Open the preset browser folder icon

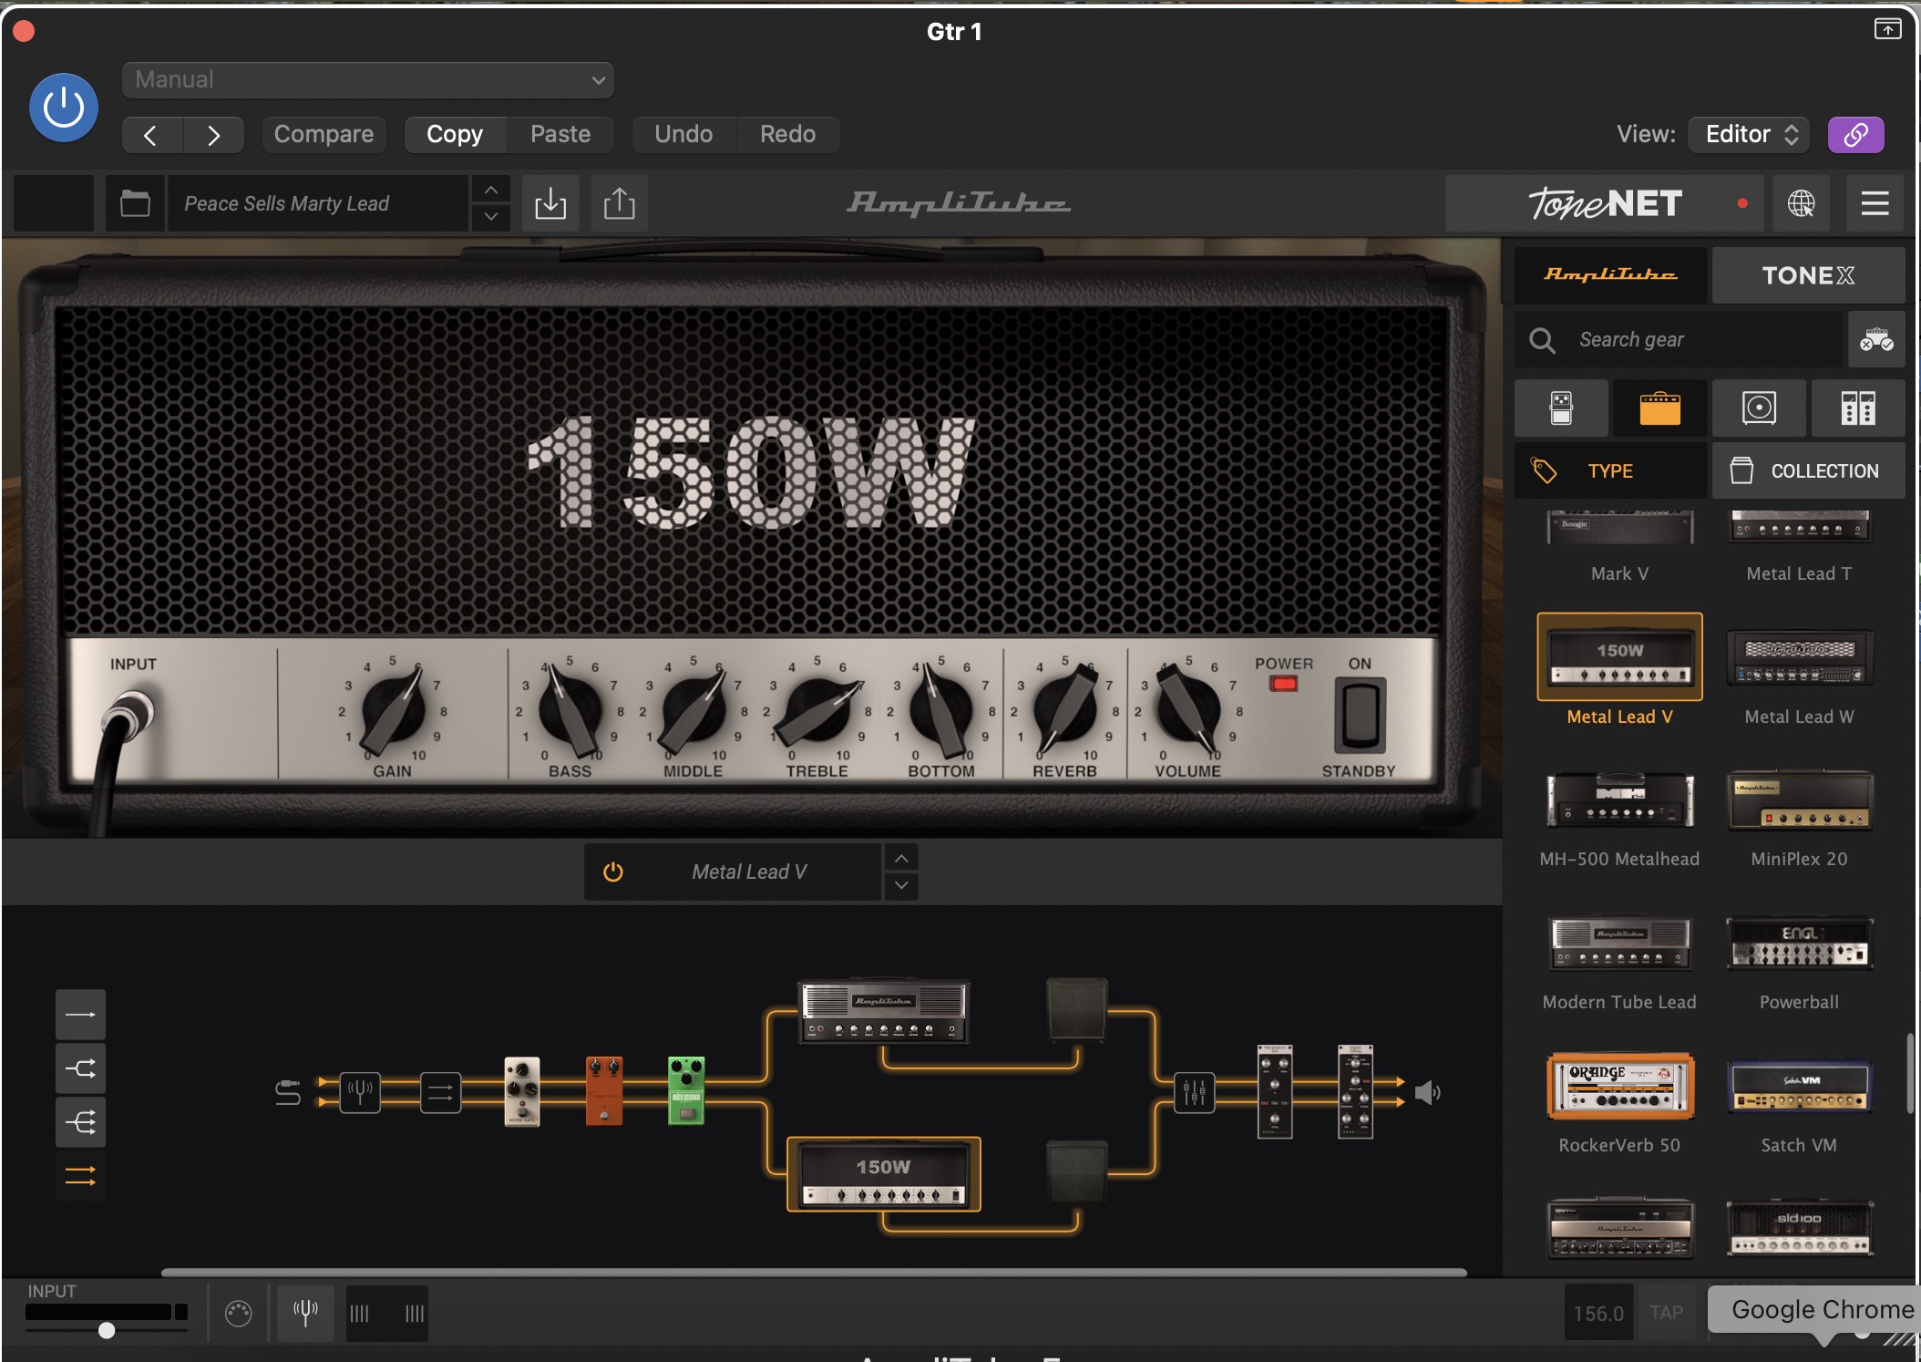[x=135, y=203]
